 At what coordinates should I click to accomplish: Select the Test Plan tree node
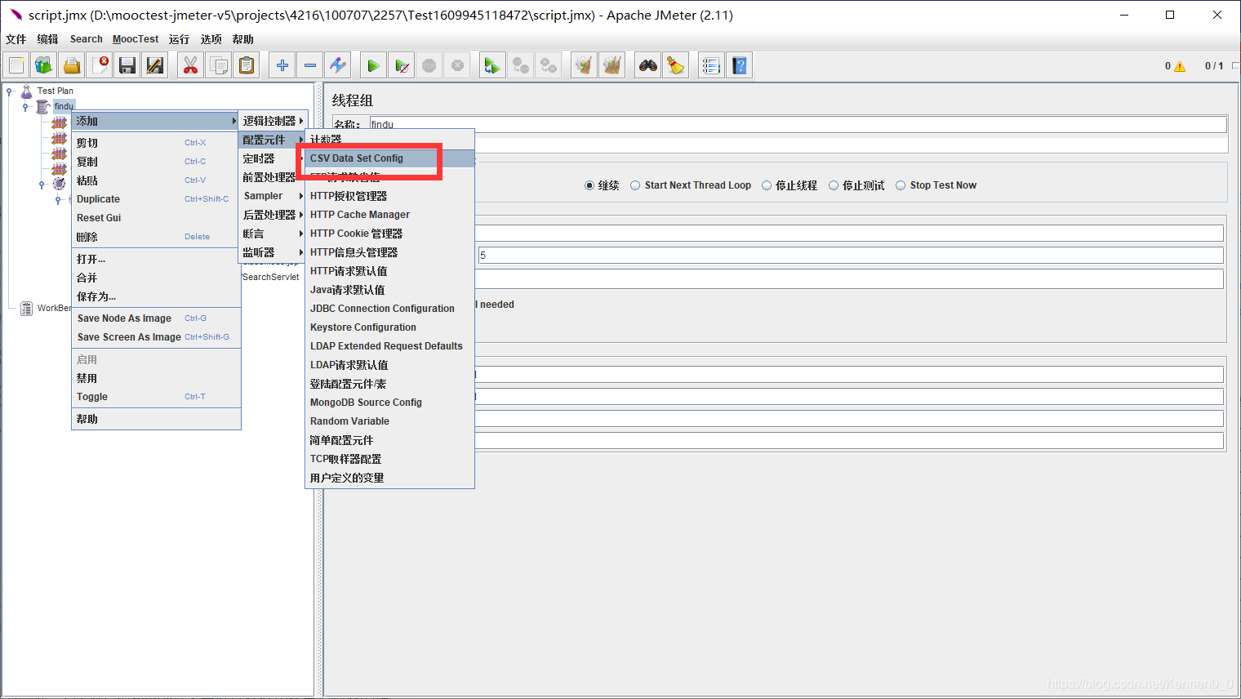(x=55, y=91)
